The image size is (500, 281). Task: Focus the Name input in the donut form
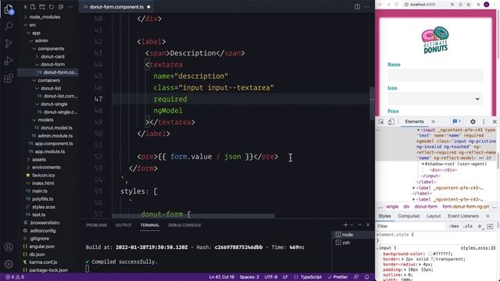coord(435,75)
